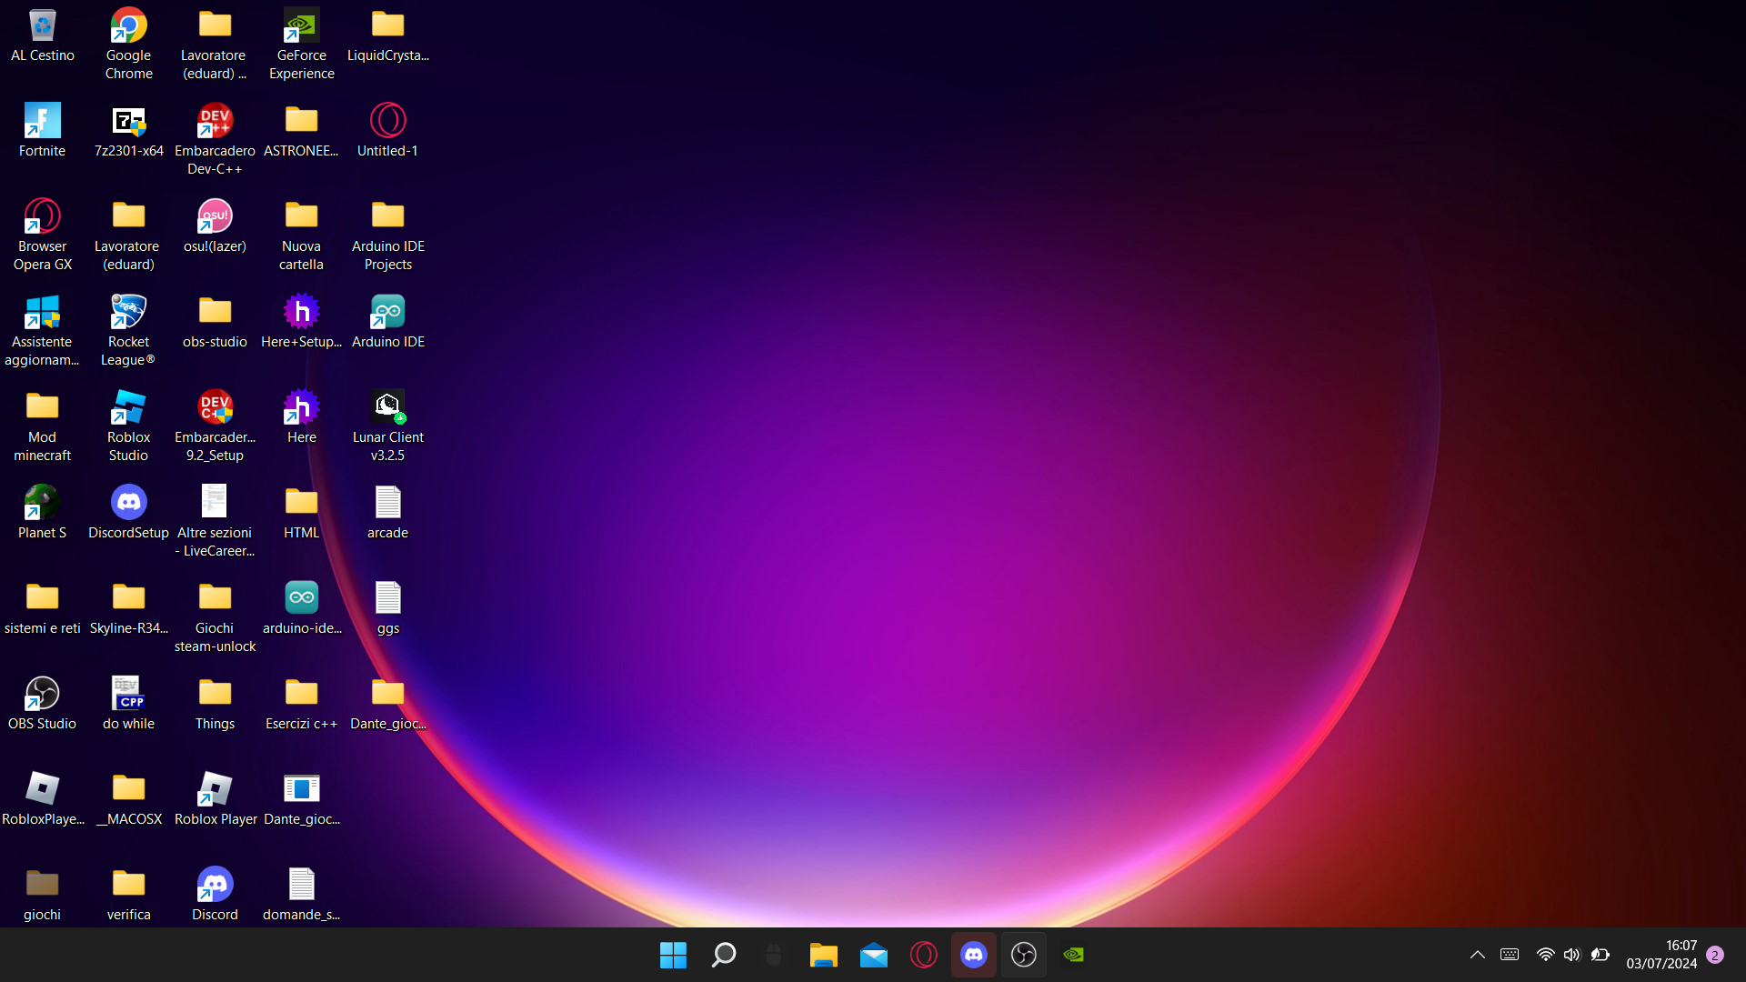Select the Fortnite desktop icon

[42, 122]
